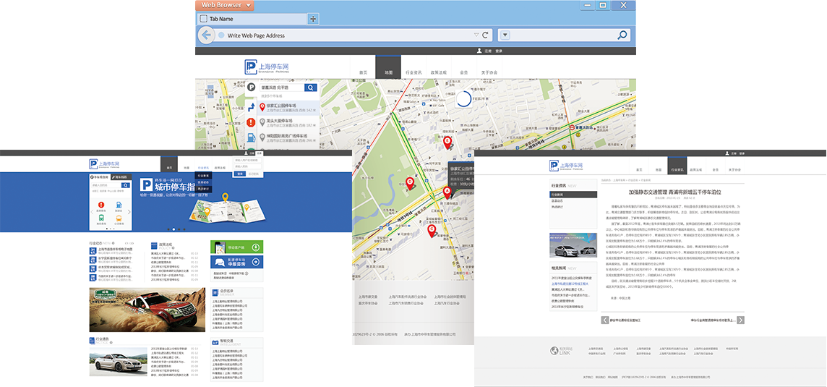Click the map search field with road names
This screenshot has width=827, height=387.
(281, 88)
